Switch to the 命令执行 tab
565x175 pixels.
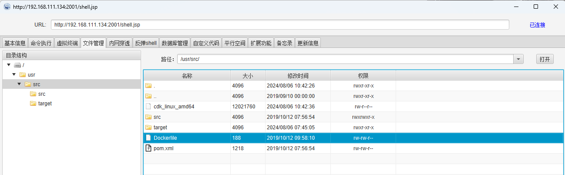tap(41, 43)
